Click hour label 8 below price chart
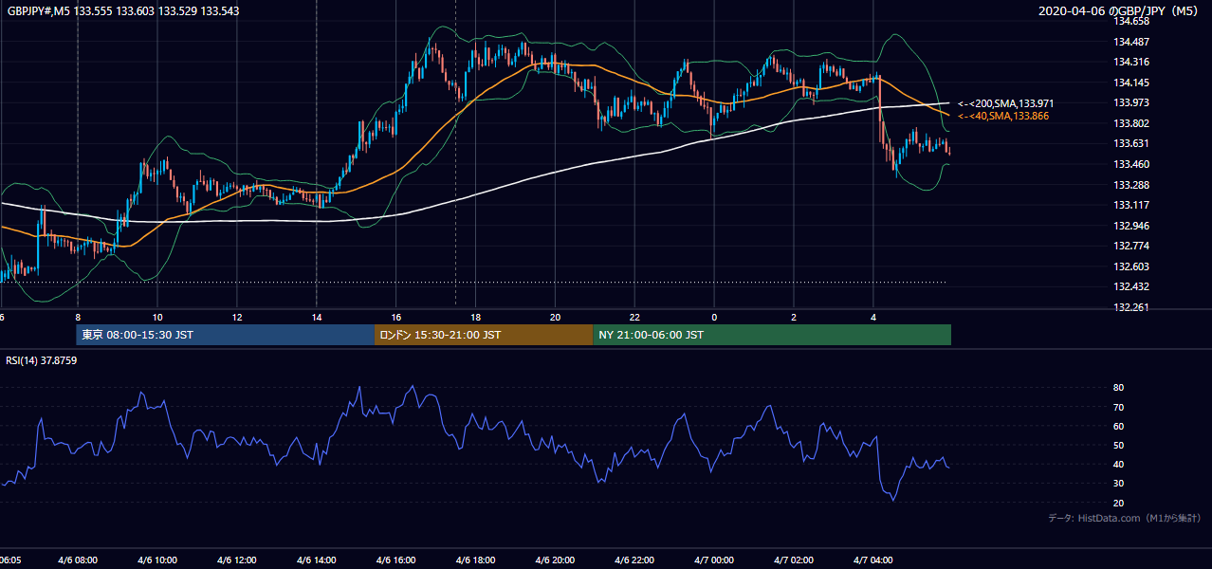This screenshot has height=569, width=1212. point(78,317)
